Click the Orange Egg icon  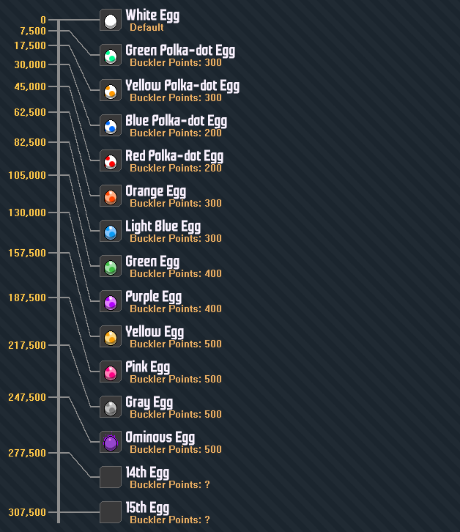111,196
